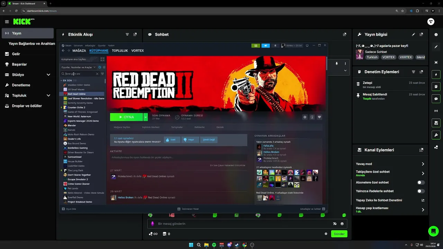Click Oyun Ekle in Steam footer
The image size is (443, 249).
[69, 209]
